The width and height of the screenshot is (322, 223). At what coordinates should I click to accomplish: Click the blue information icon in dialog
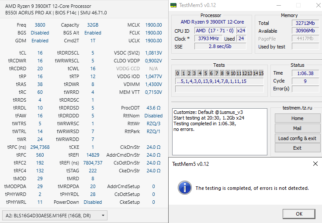(x=185, y=188)
